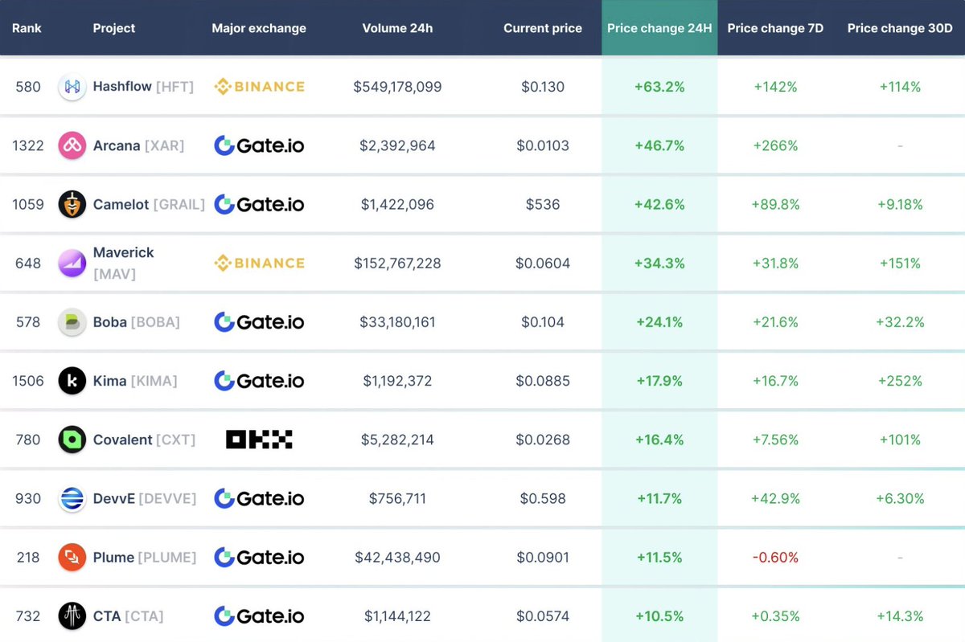Click the DevvE globe logo icon

click(x=72, y=498)
